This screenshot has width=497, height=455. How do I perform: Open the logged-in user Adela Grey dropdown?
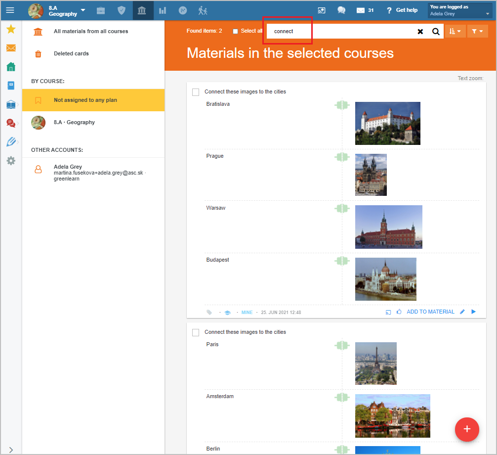tap(460, 10)
